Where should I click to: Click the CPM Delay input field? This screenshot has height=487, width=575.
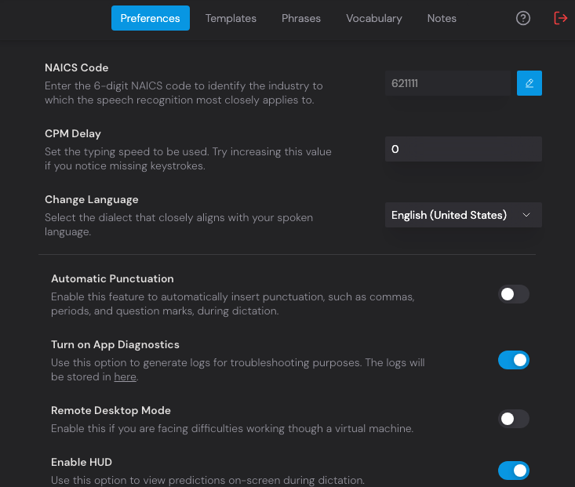pyautogui.click(x=463, y=149)
